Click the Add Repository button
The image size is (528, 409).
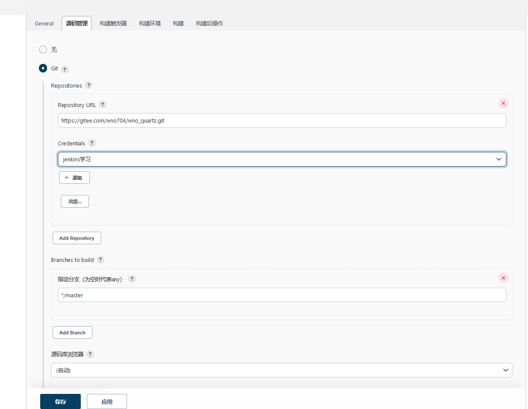click(x=76, y=238)
